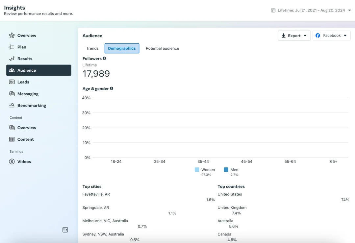Click the Springdale, AR city row
This screenshot has width=355, height=243.
click(148, 210)
